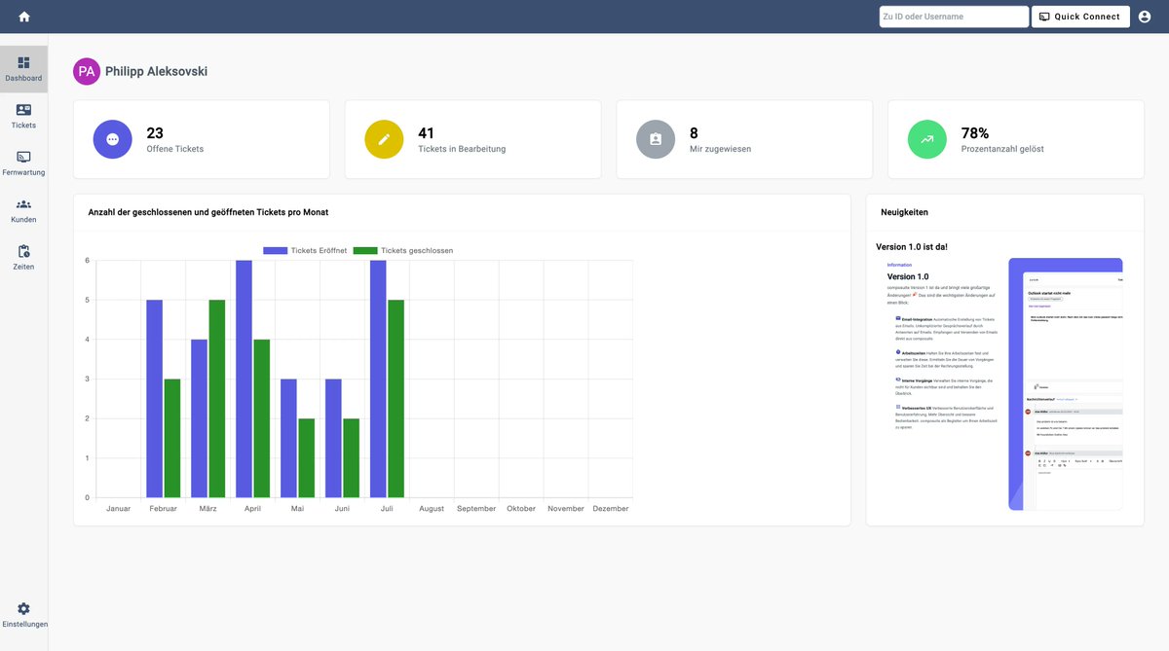Click the blue April bar

click(244, 379)
